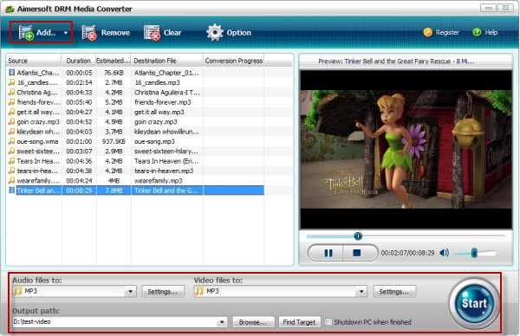Select destination file oue-song.mp3
The height and width of the screenshot is (336, 520).
(x=154, y=141)
